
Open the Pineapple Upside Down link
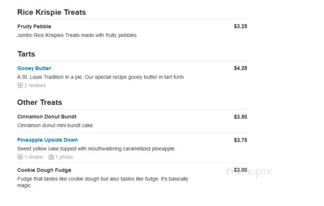(x=48, y=140)
